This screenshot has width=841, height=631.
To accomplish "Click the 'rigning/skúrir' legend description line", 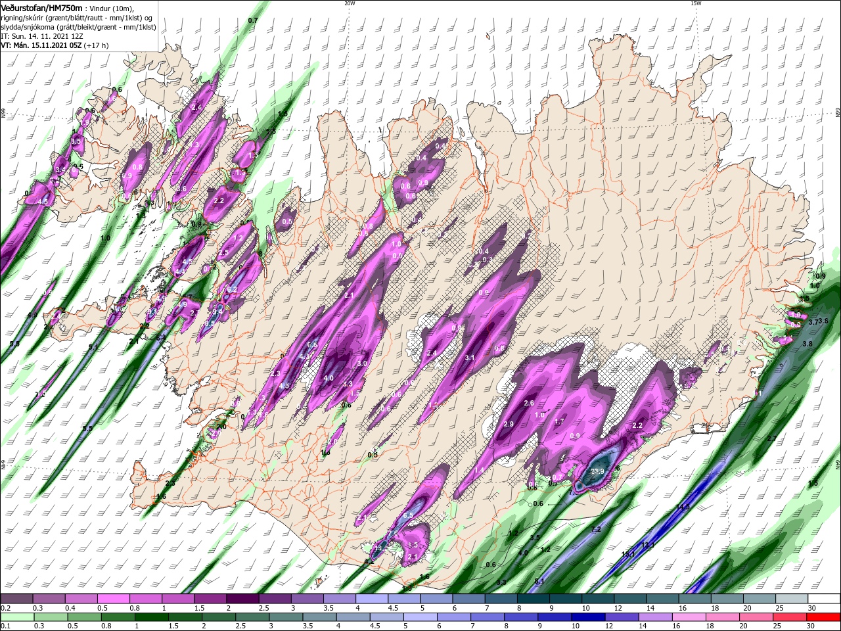I will point(76,18).
